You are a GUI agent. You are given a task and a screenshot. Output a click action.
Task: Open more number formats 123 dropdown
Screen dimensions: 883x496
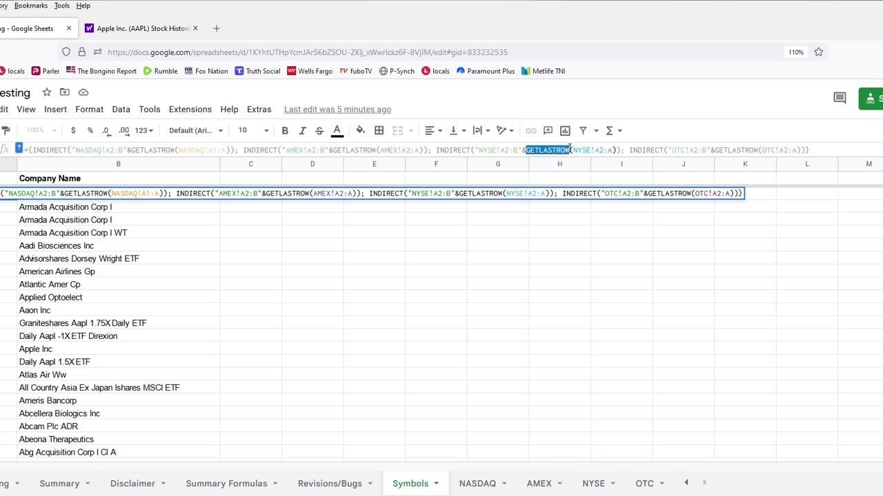tap(143, 130)
